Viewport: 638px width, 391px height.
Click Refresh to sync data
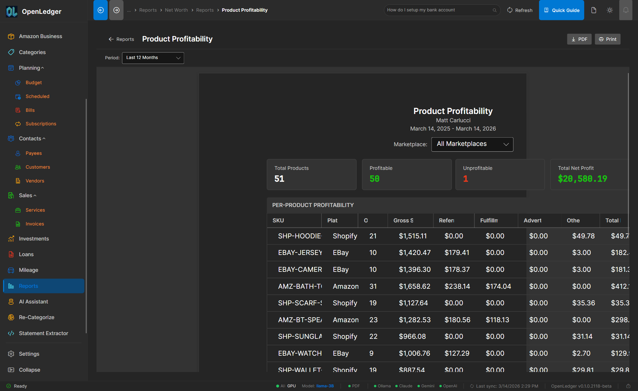[520, 10]
